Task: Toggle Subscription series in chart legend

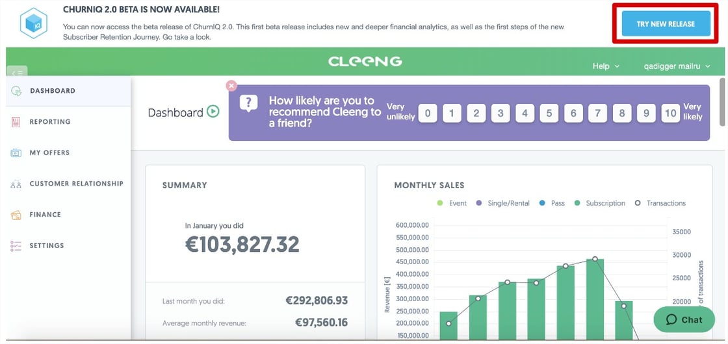Action: pyautogui.click(x=599, y=203)
